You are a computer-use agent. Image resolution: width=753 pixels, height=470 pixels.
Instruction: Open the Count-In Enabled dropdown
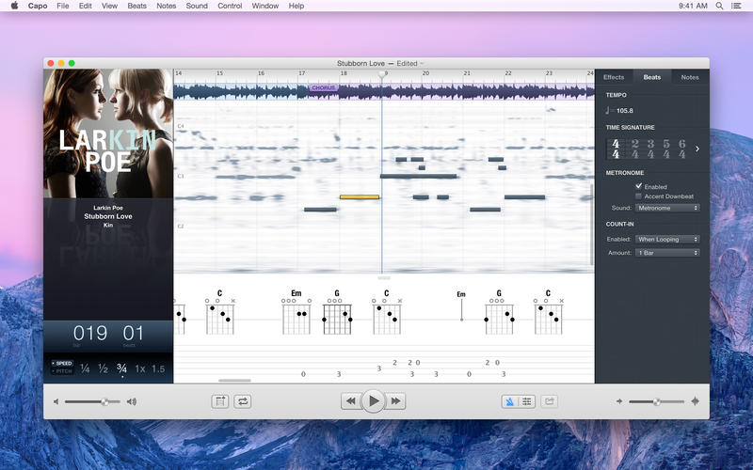667,240
